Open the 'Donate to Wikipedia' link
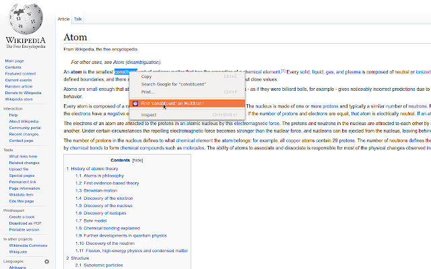This screenshot has height=269, width=431. [x=23, y=93]
